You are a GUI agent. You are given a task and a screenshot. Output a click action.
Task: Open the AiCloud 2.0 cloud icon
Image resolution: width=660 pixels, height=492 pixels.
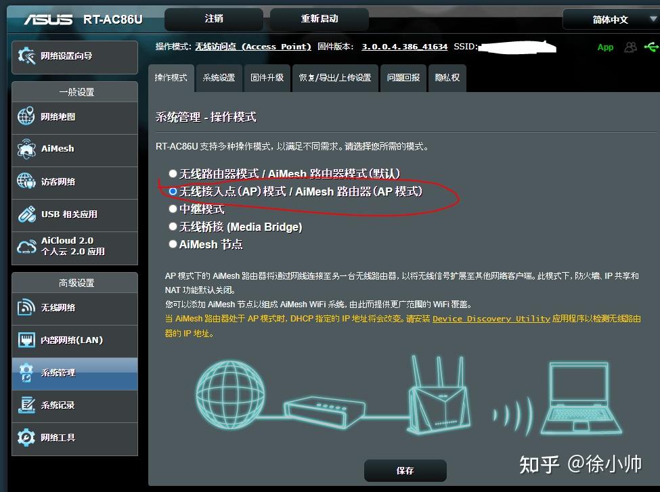click(x=26, y=246)
